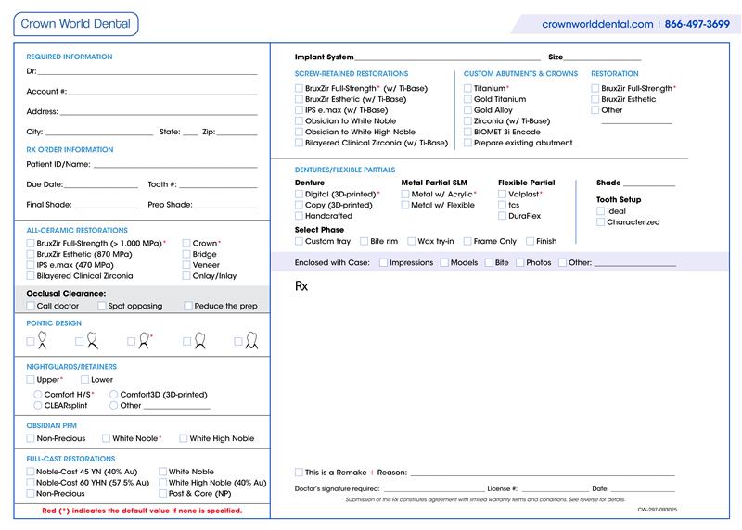Choose the default pontic design with red asterisk
This screenshot has height=530, width=742.
tap(143, 341)
